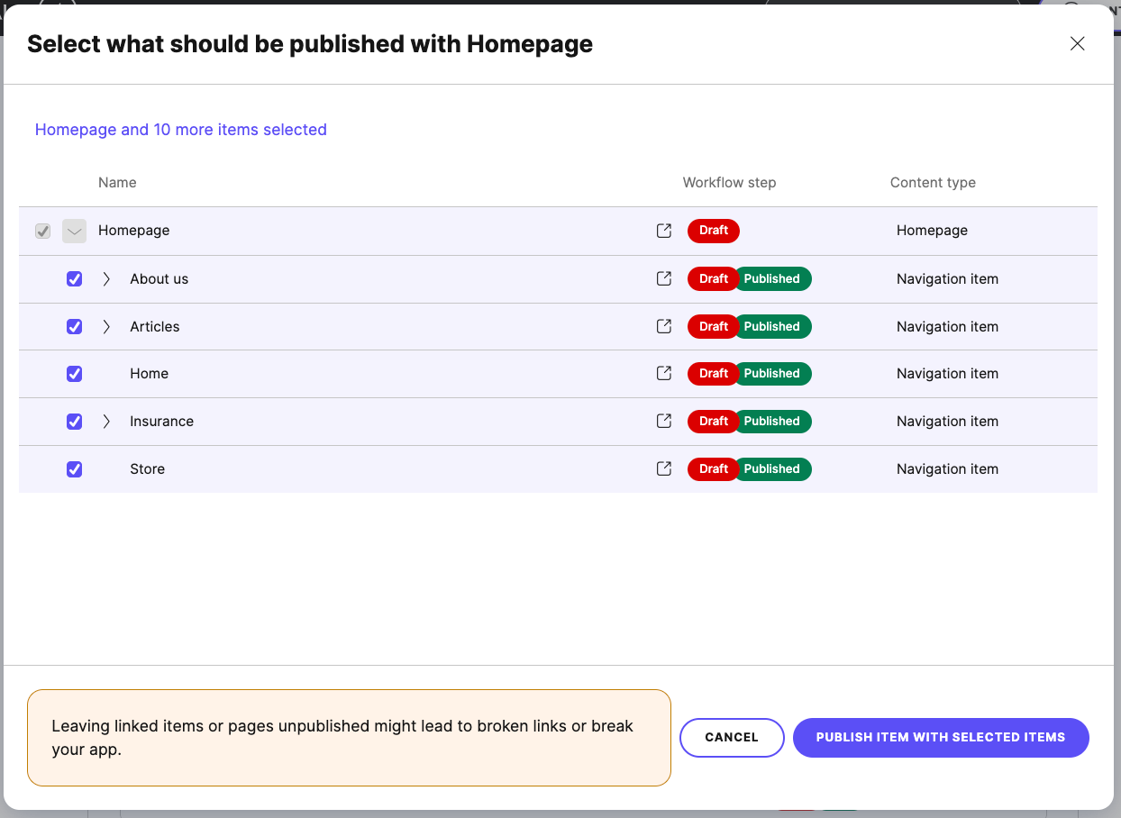This screenshot has height=818, width=1121.
Task: Open Articles in a new tab
Action: [x=664, y=326]
